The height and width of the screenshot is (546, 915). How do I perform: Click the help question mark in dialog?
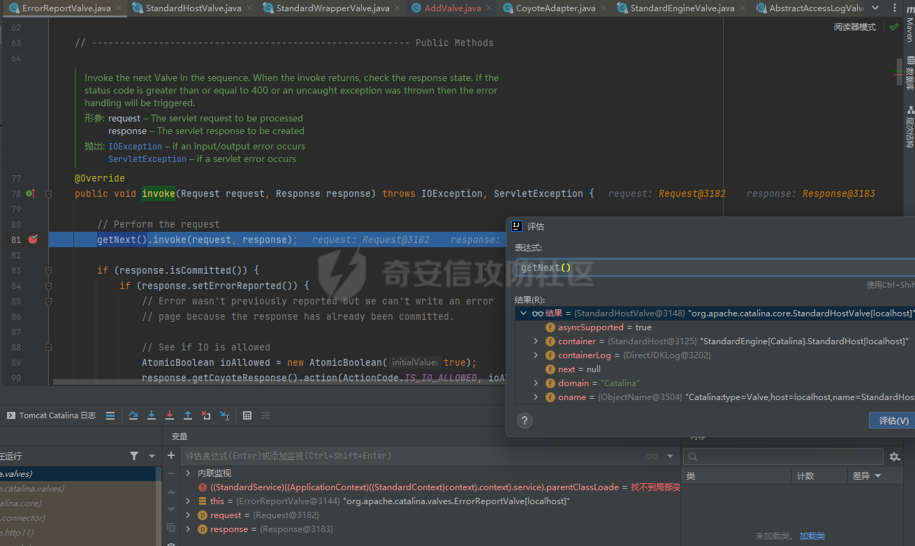(x=525, y=420)
